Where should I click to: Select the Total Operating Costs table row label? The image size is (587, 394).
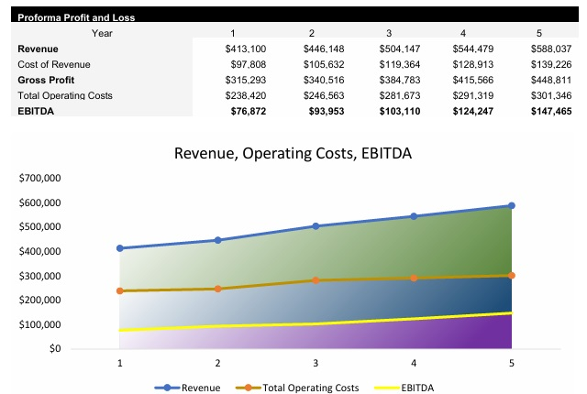coord(63,95)
